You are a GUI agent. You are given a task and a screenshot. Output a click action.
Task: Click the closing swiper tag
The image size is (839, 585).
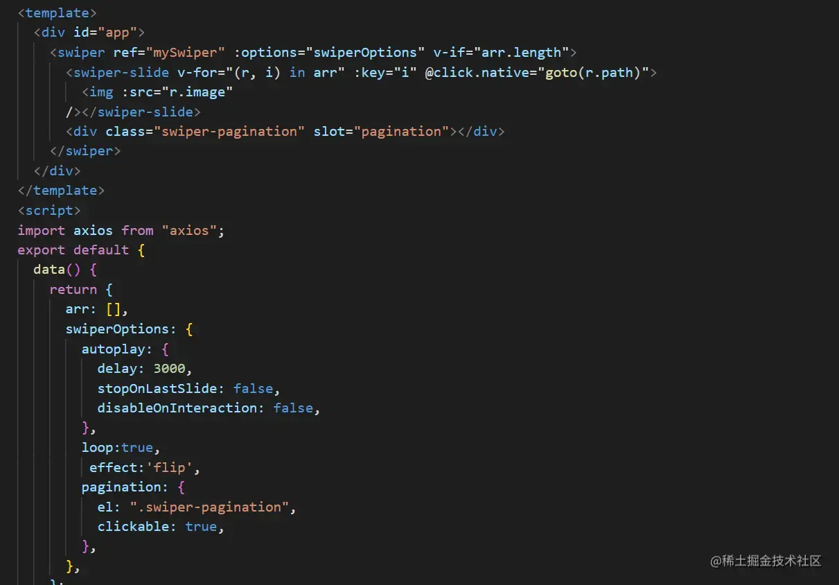point(85,151)
